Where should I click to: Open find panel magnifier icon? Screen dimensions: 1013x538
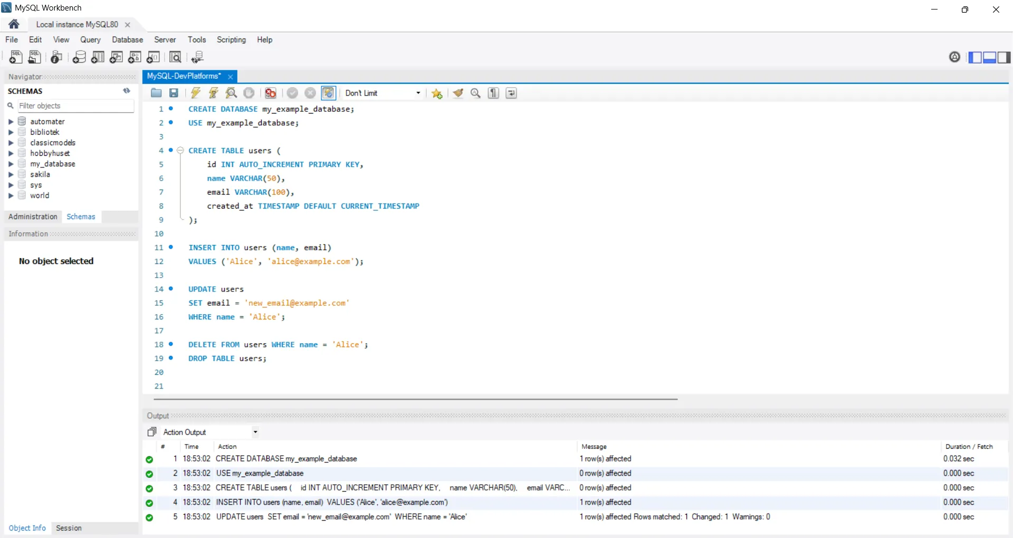pyautogui.click(x=475, y=93)
